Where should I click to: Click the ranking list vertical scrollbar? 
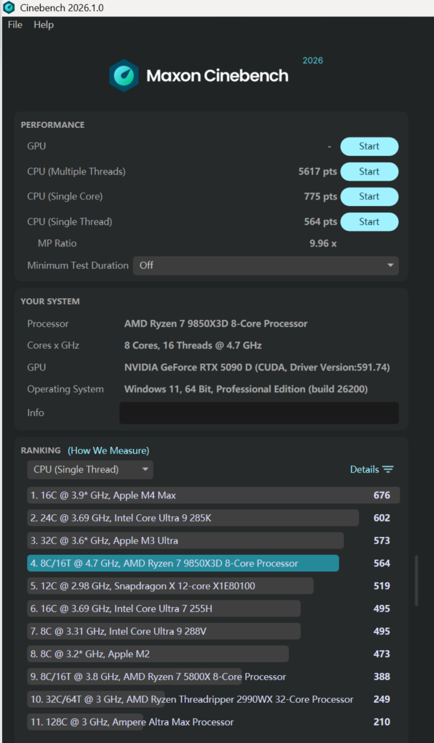coord(416,580)
